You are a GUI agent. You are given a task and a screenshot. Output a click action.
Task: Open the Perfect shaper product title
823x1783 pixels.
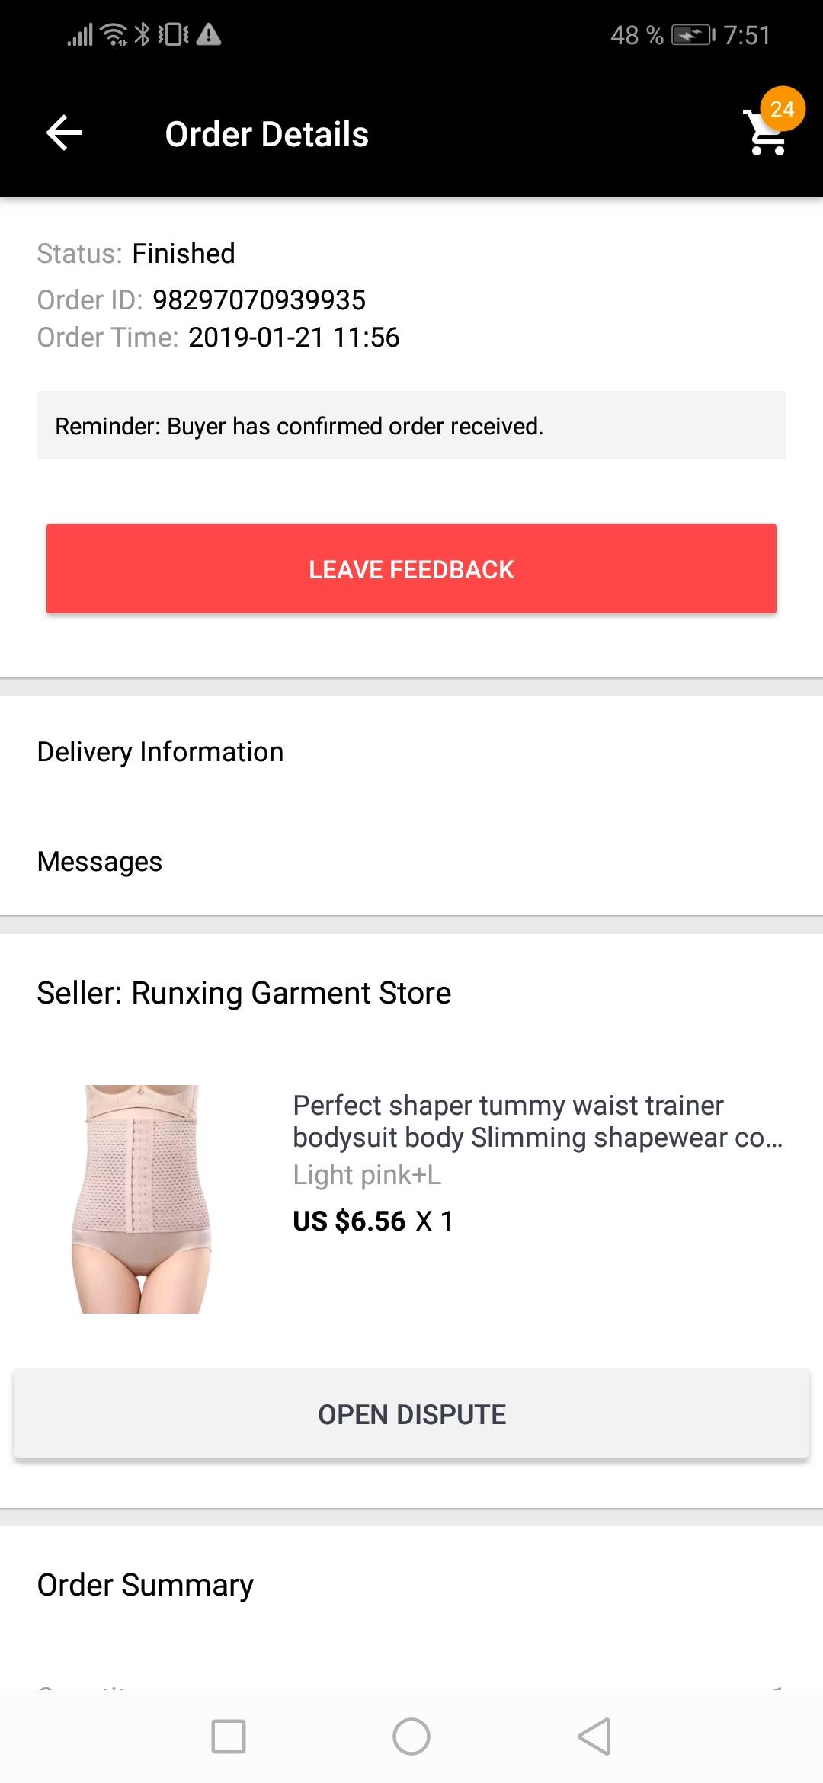(x=538, y=1121)
